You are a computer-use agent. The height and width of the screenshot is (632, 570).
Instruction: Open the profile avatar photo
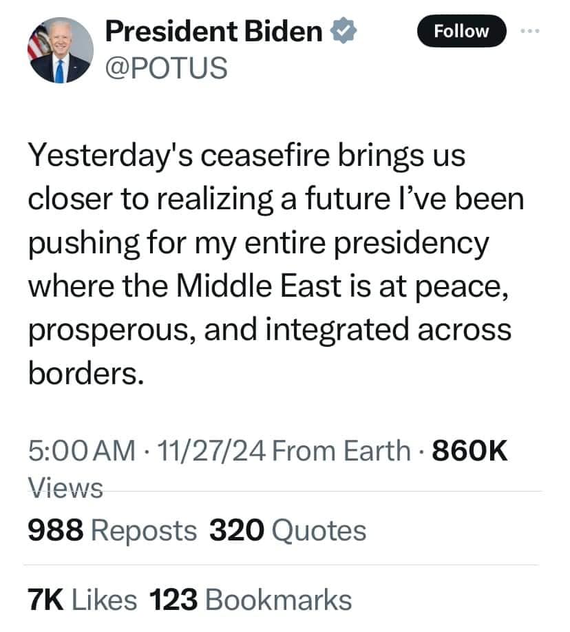[x=60, y=50]
